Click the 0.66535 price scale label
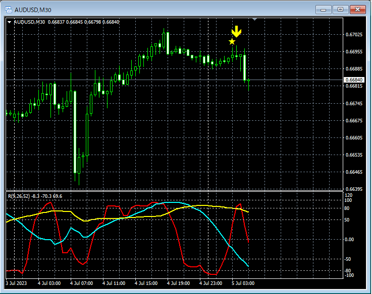The width and height of the screenshot is (372, 294). click(354, 155)
